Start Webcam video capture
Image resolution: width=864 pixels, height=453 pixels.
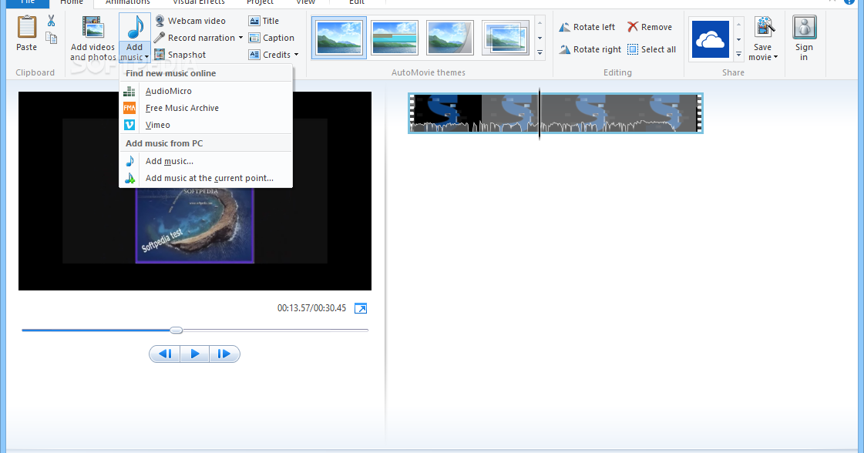[x=190, y=21]
